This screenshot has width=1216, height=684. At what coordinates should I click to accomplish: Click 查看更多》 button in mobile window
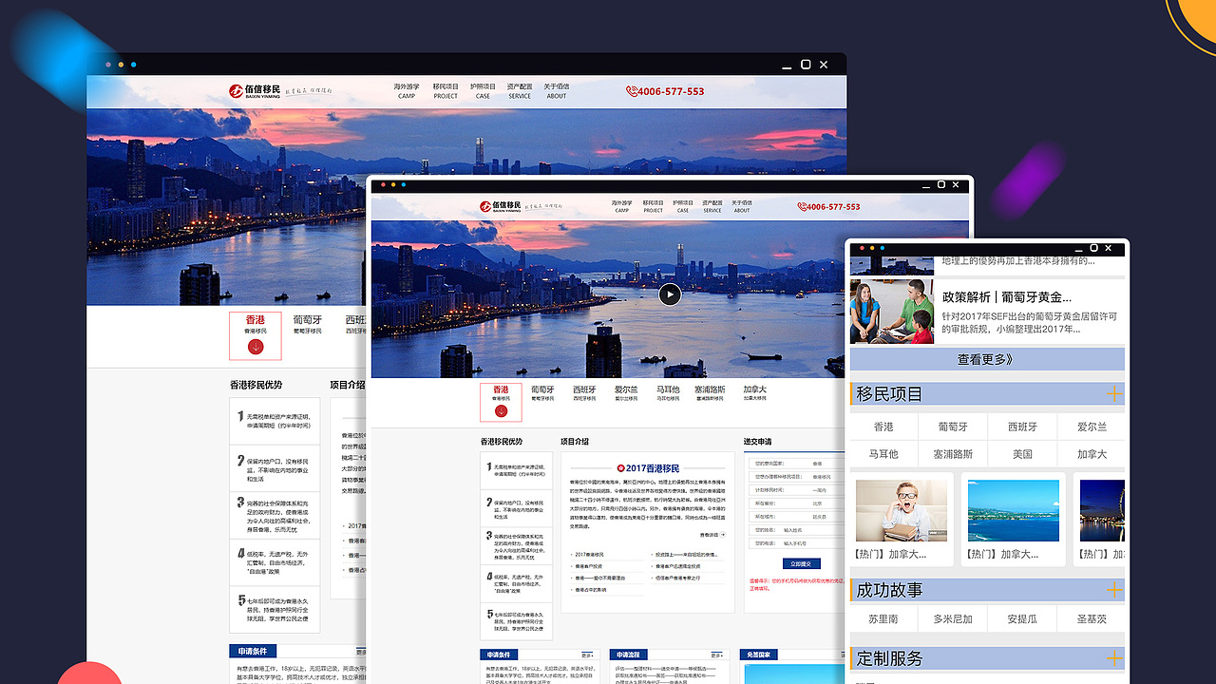point(986,359)
